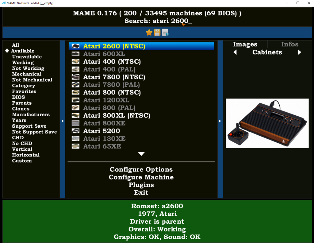
Task: Switch to the Infos tab
Action: point(289,44)
